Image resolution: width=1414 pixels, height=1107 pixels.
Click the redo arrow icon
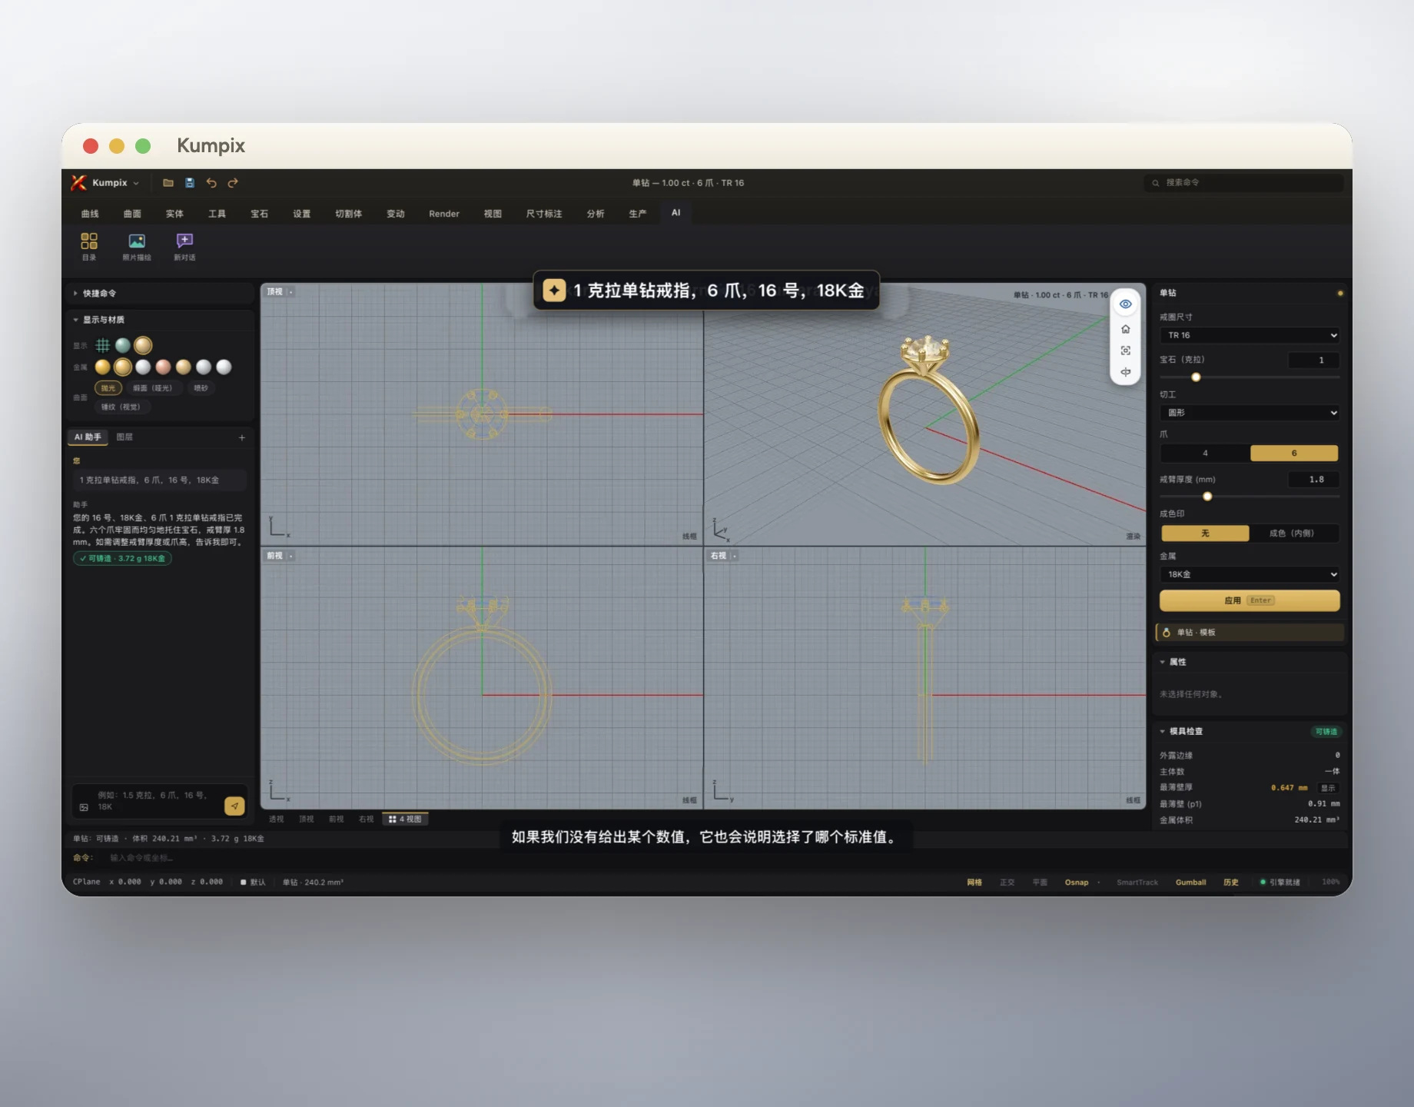(233, 183)
